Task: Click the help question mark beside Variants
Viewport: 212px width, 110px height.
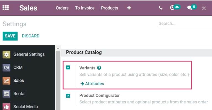Action: pos(99,68)
